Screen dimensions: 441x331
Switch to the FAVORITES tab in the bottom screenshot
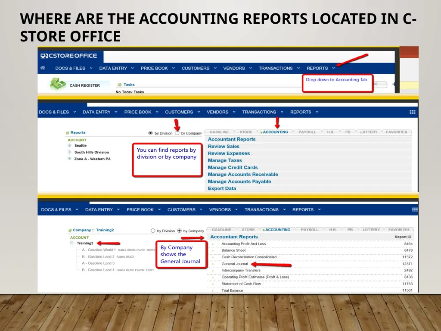399,230
